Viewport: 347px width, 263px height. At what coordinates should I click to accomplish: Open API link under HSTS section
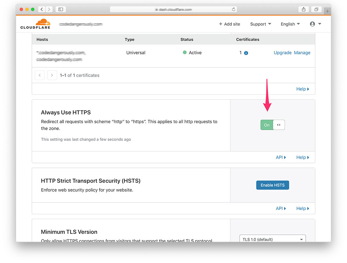[281, 209]
